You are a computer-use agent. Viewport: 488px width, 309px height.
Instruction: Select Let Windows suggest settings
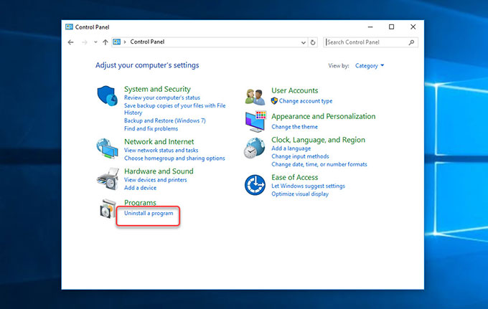[308, 186]
